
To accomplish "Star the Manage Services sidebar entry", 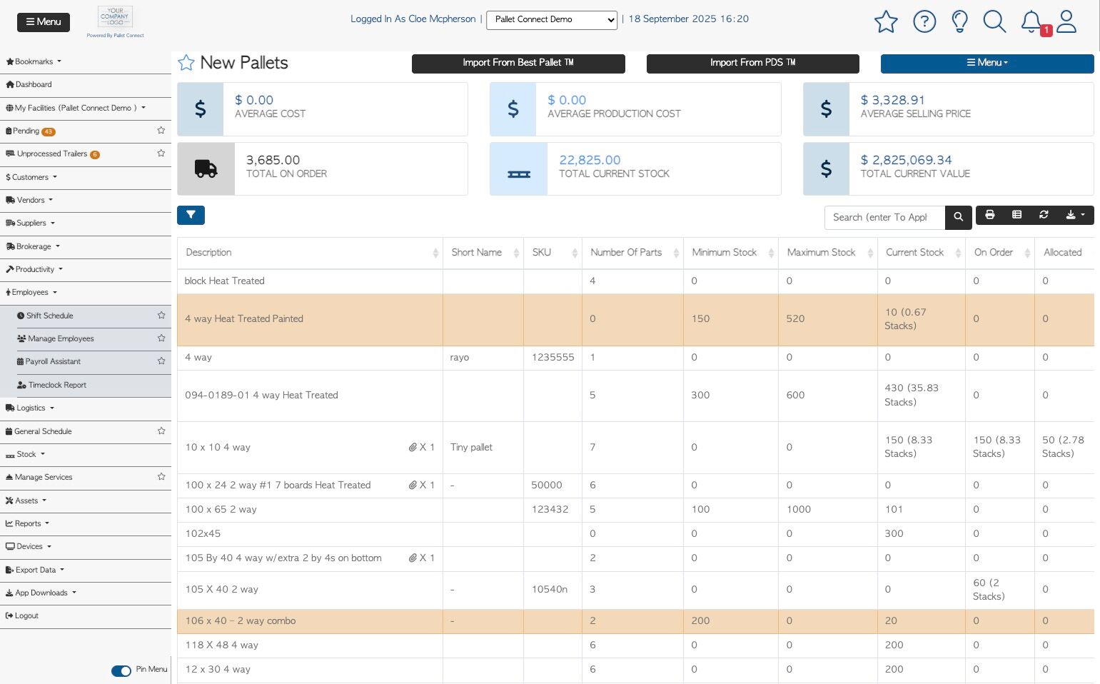I will [161, 477].
